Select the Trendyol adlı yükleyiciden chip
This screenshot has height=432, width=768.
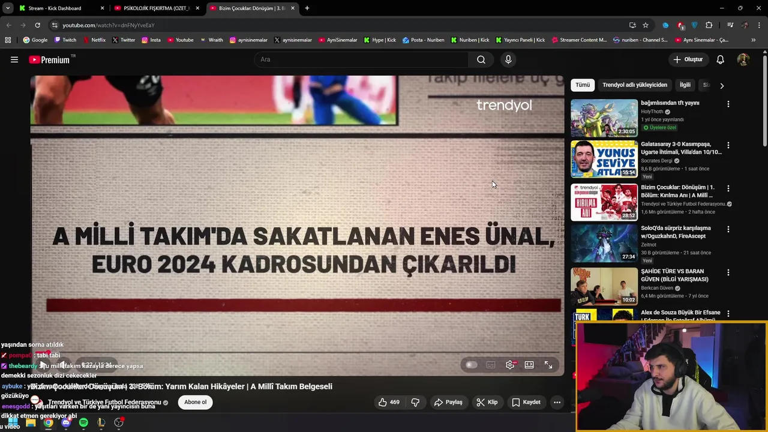(635, 85)
